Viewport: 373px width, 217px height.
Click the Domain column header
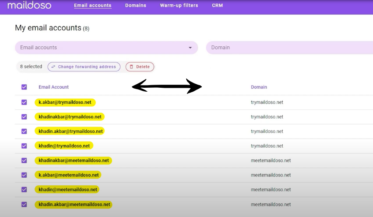[259, 87]
